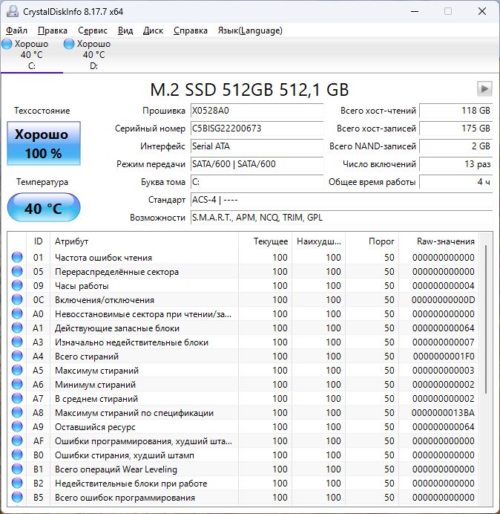Open the Диск menu
The width and height of the screenshot is (500, 514).
coord(153,30)
